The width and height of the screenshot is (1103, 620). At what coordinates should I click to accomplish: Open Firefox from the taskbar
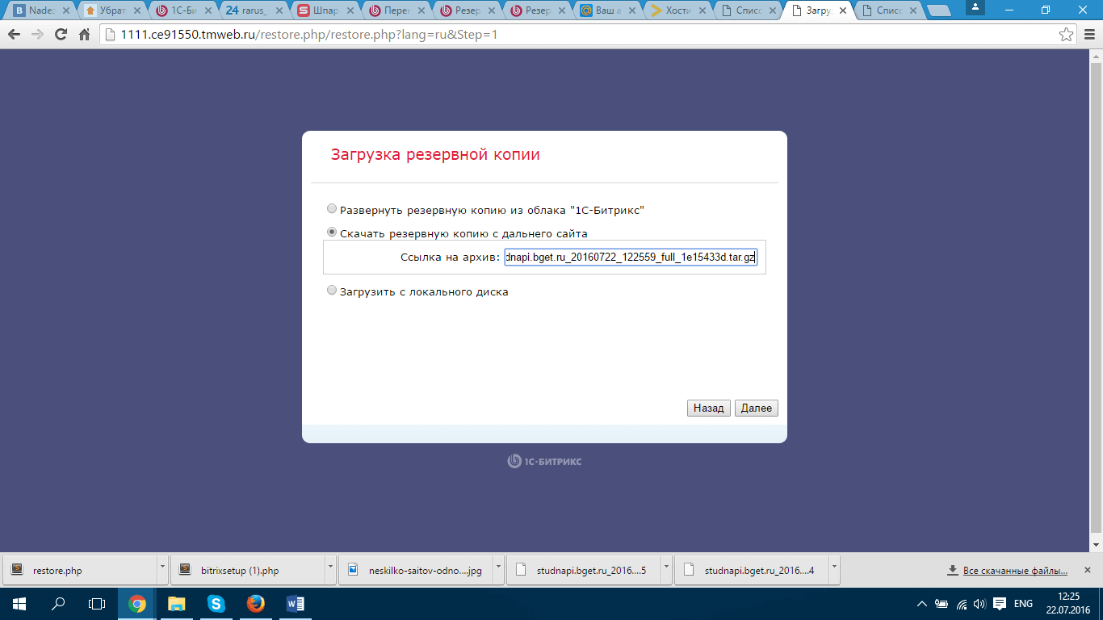pyautogui.click(x=255, y=603)
